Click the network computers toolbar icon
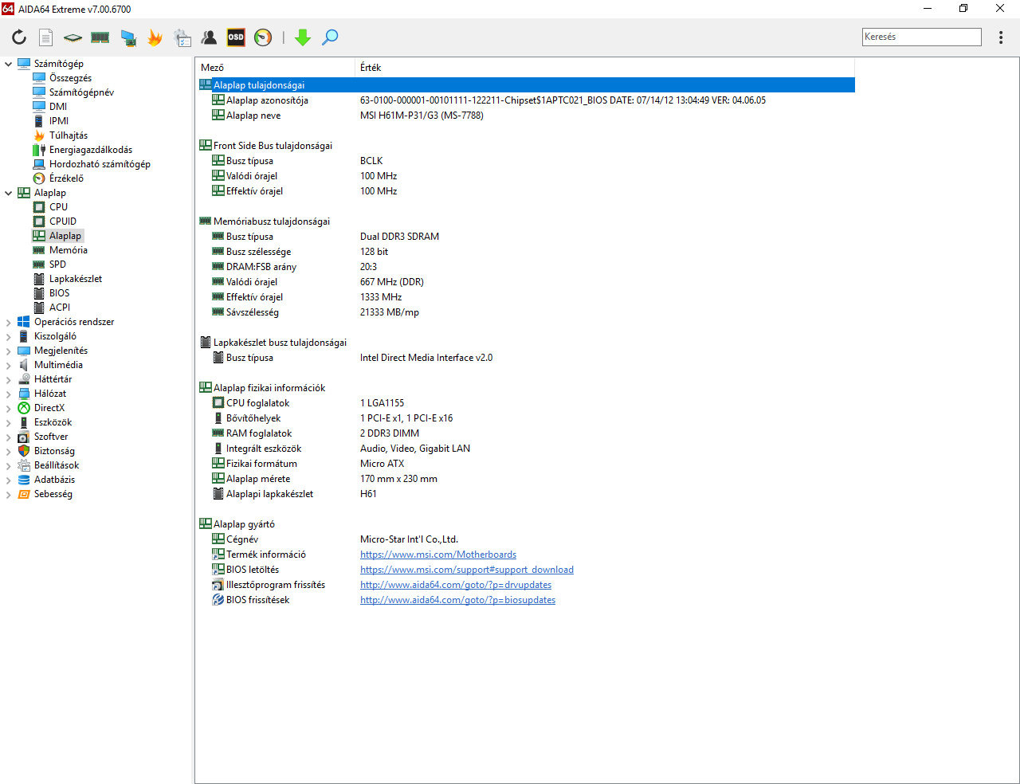The image size is (1020, 784). (x=127, y=37)
